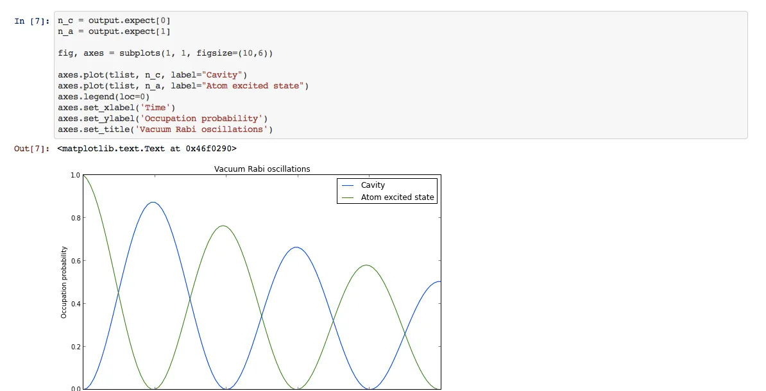Click the In [7] input prompt
Screen dimensions: 766x391
(30, 21)
